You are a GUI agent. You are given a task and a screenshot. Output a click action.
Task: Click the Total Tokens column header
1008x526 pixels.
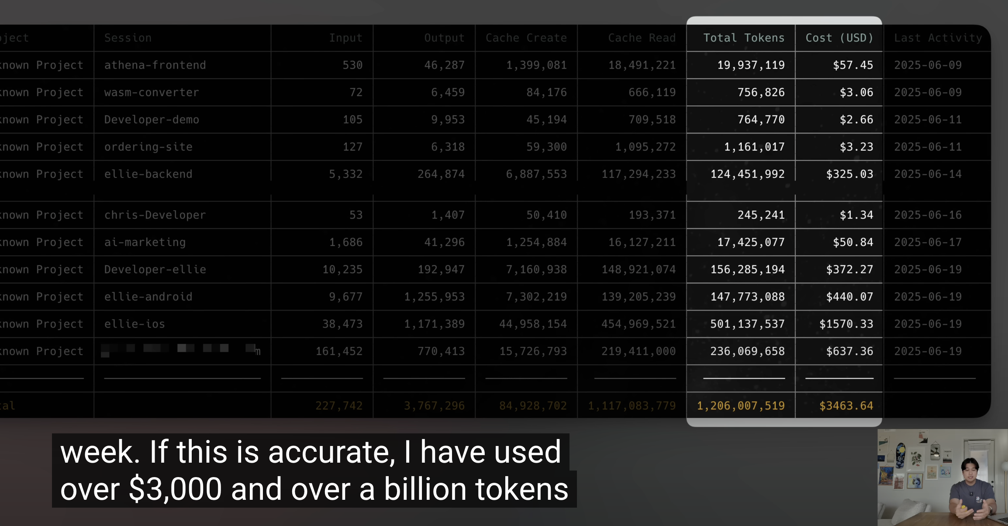[743, 38]
